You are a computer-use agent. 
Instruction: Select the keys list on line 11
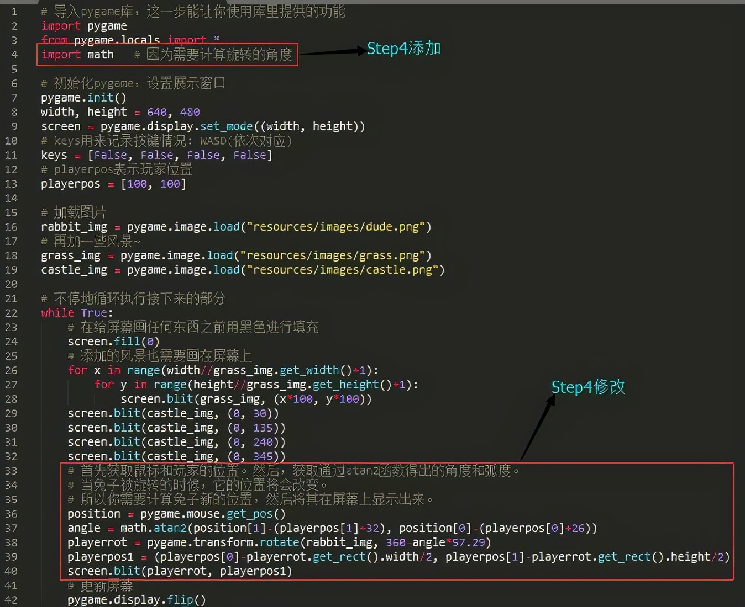tap(156, 155)
